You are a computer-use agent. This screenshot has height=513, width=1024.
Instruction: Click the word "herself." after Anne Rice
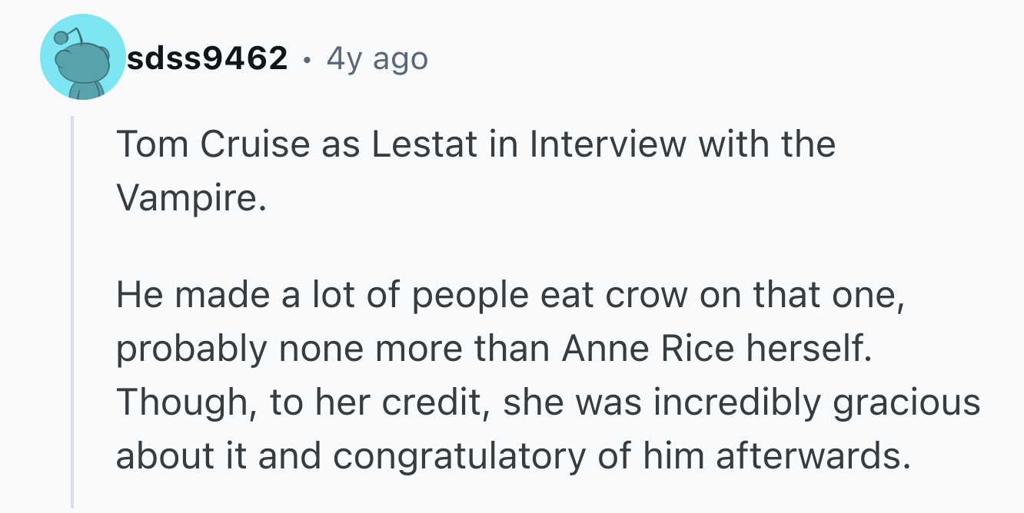point(808,348)
